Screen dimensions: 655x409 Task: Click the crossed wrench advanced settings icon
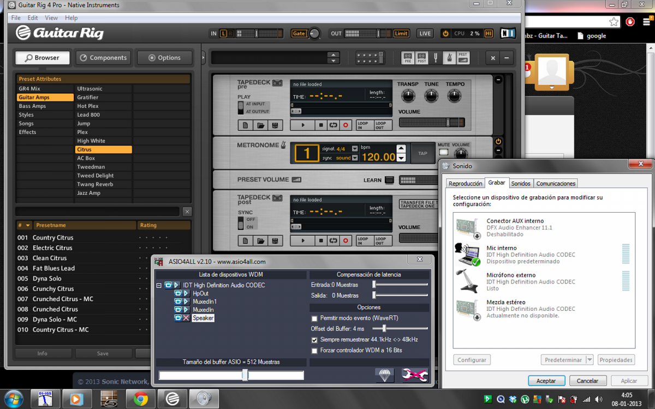(415, 375)
